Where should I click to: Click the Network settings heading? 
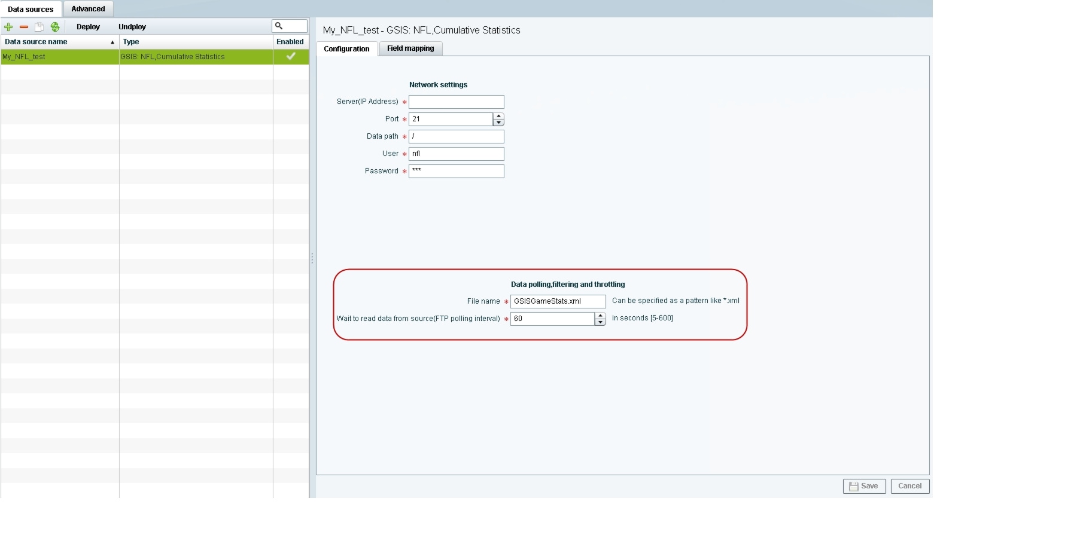coord(438,85)
